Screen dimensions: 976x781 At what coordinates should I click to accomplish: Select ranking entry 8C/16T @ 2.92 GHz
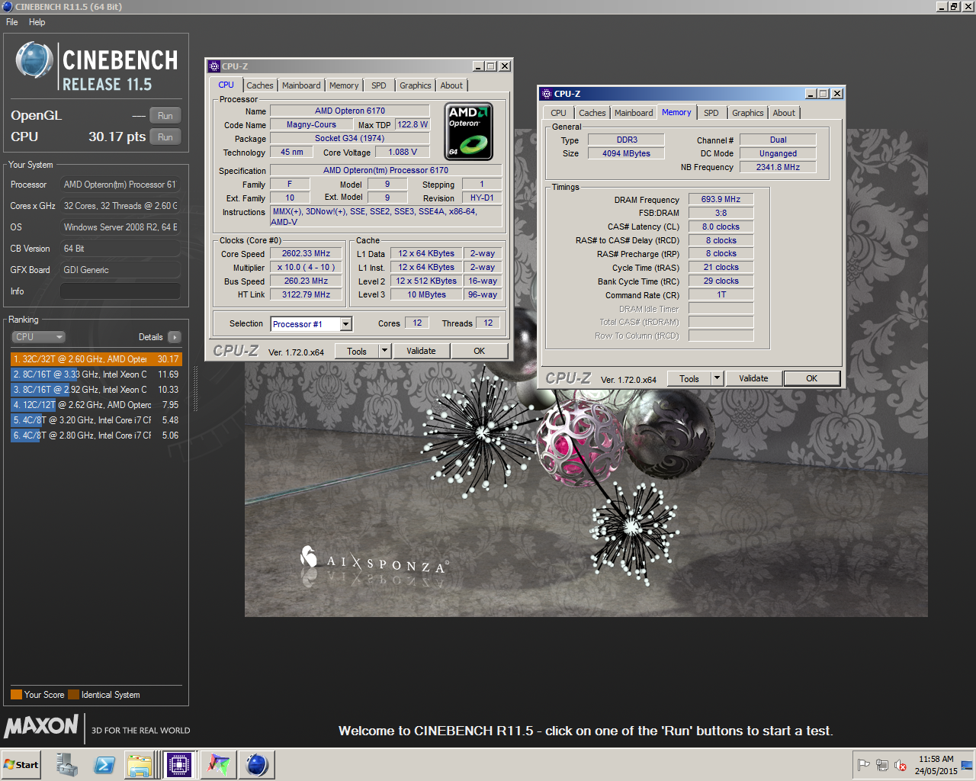pyautogui.click(x=96, y=390)
